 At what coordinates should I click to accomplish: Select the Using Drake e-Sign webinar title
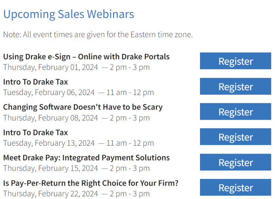86,57
